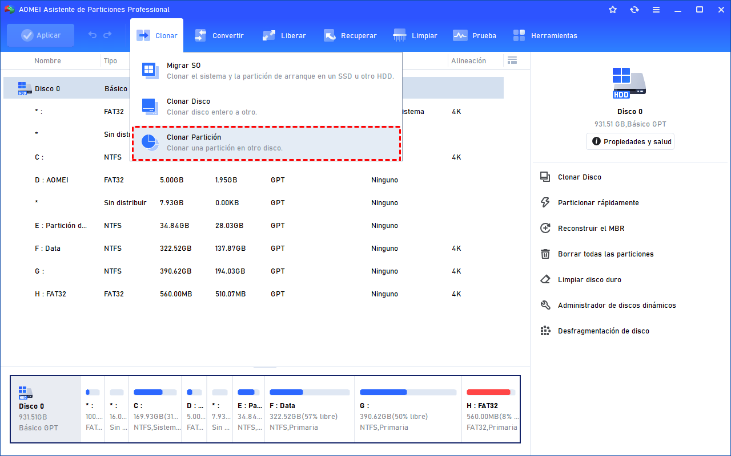Screen dimensions: 731x456
Task: Select the F : Data block in disk map
Action: click(x=310, y=409)
